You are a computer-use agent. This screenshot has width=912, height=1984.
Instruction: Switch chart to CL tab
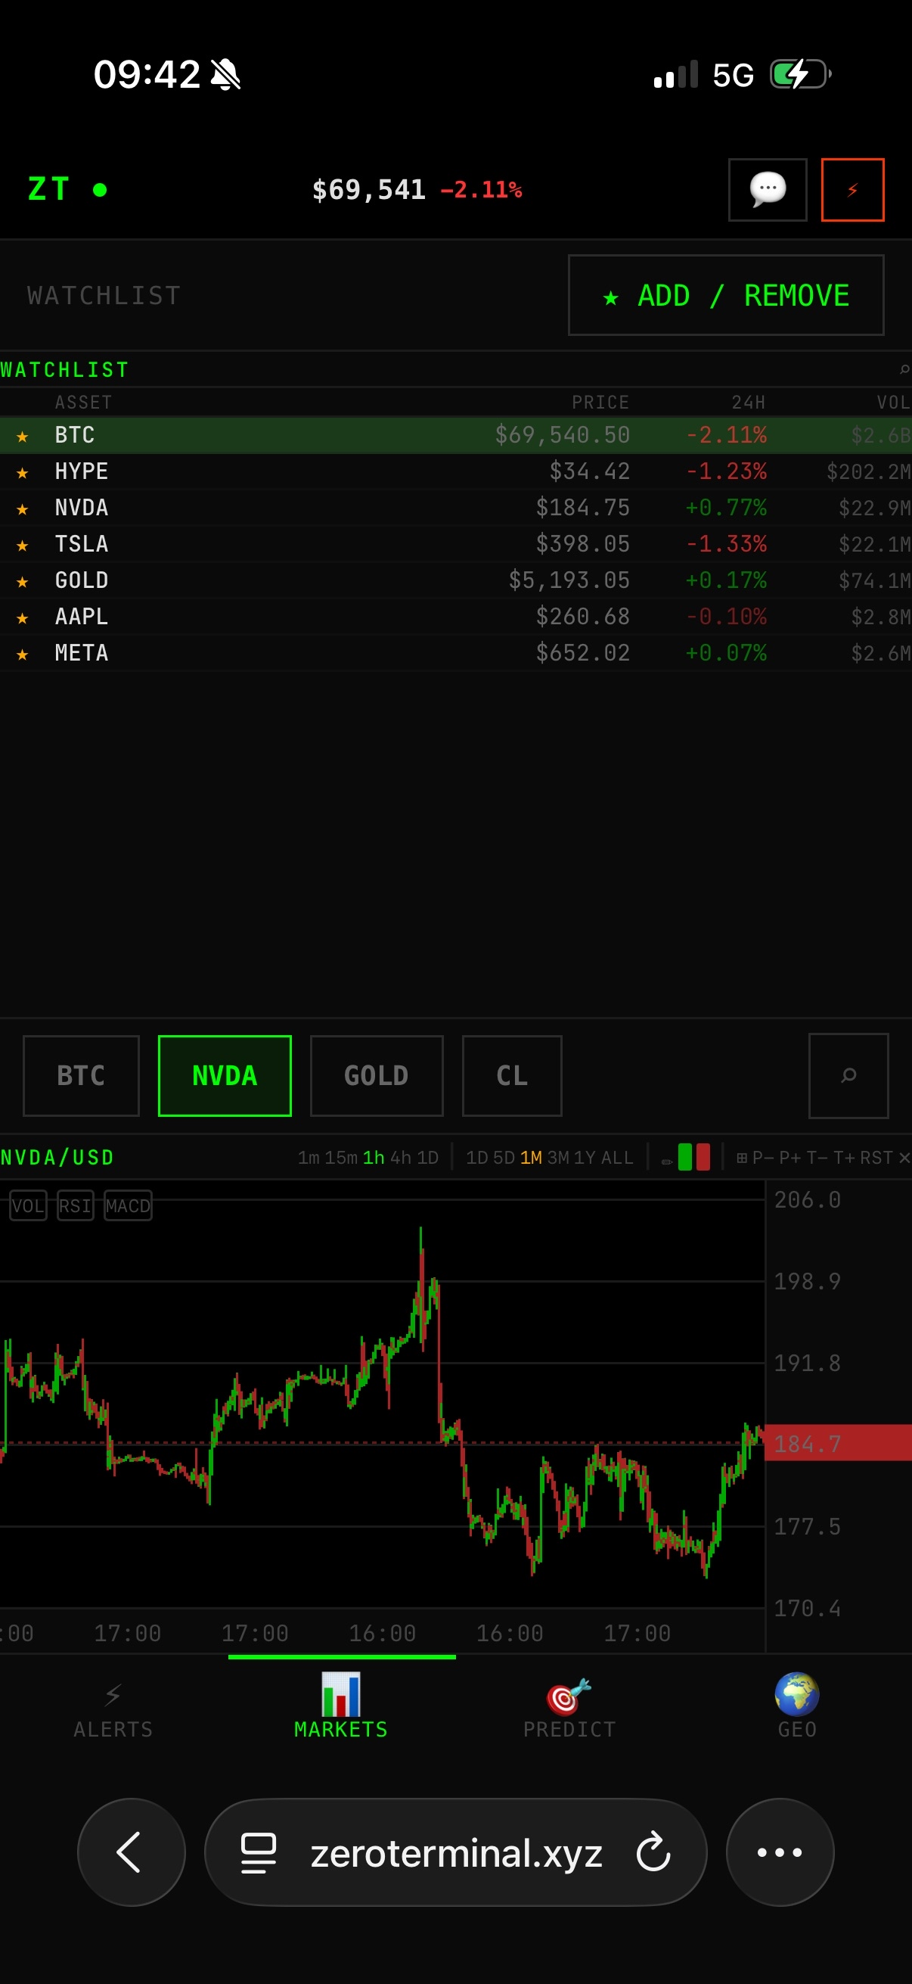pos(512,1075)
